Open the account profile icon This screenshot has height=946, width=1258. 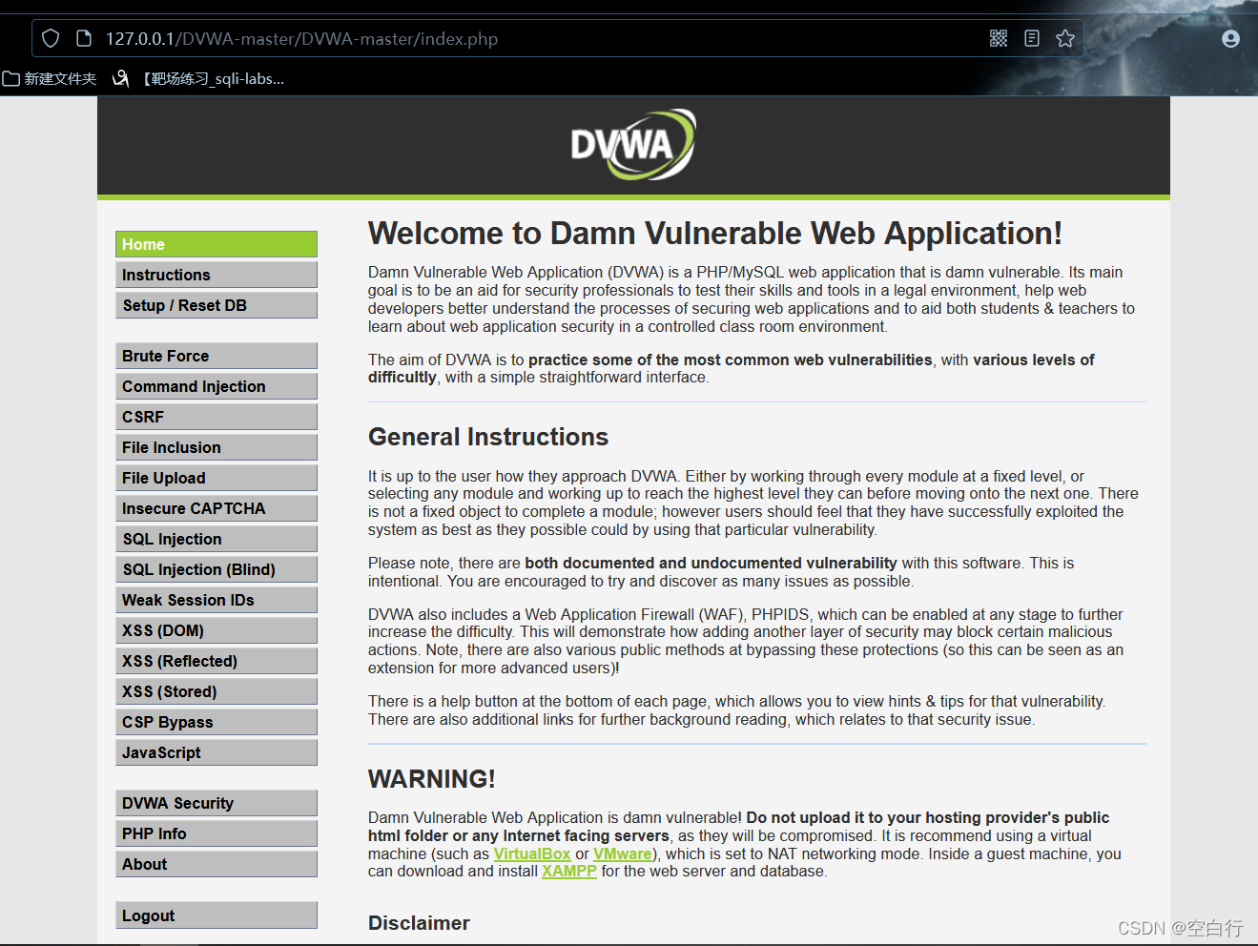pos(1231,38)
